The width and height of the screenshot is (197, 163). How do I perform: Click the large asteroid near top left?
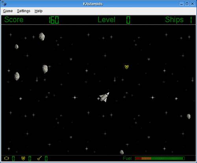tap(42, 36)
